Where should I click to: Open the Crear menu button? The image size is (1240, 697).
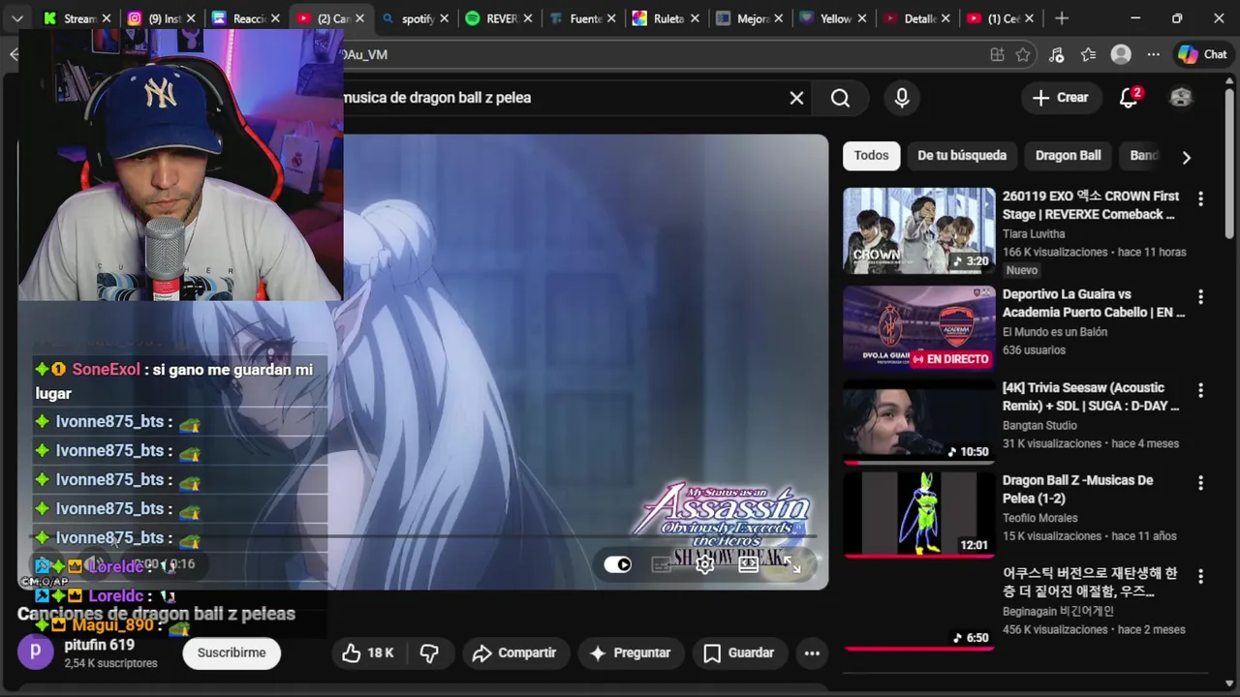pos(1061,98)
